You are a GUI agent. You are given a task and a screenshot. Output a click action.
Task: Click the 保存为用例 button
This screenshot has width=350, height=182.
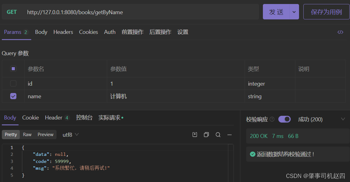[x=326, y=12]
